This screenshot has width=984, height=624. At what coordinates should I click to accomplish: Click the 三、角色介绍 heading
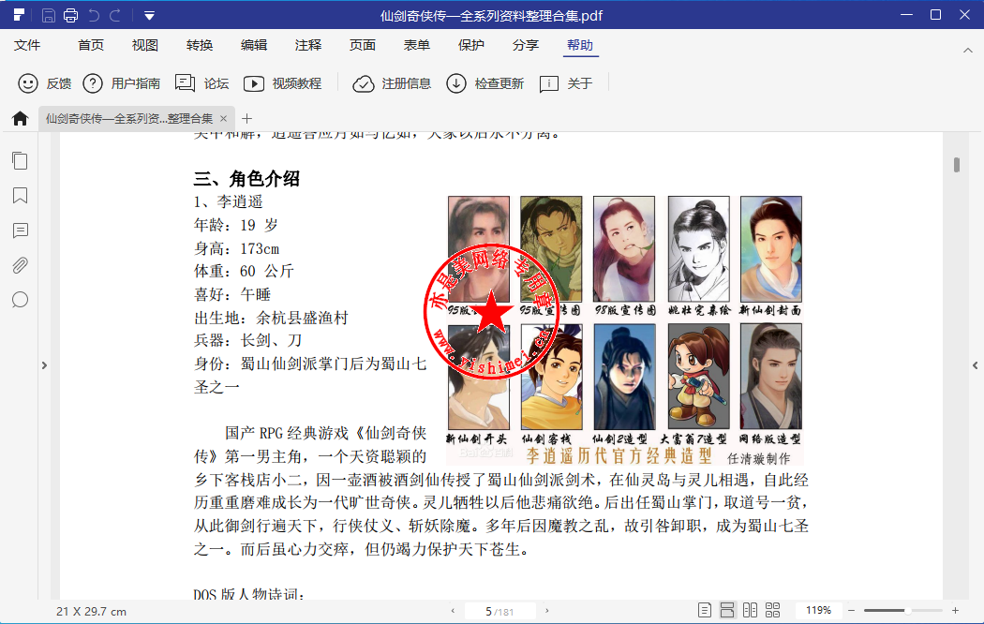(x=246, y=179)
